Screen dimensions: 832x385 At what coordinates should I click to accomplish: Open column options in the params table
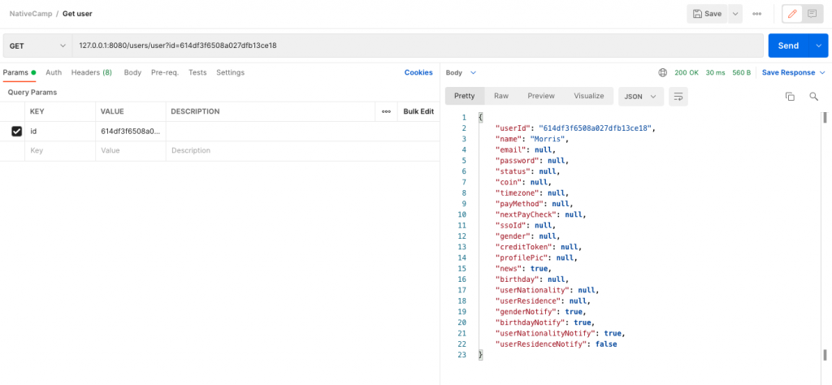pos(386,111)
